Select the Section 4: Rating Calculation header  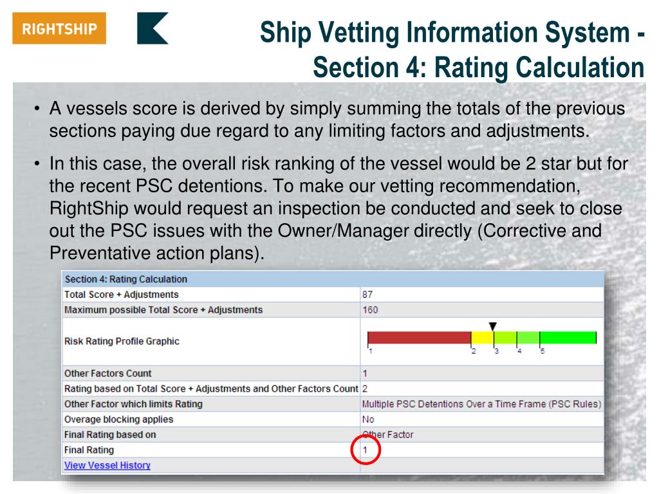coord(126,279)
